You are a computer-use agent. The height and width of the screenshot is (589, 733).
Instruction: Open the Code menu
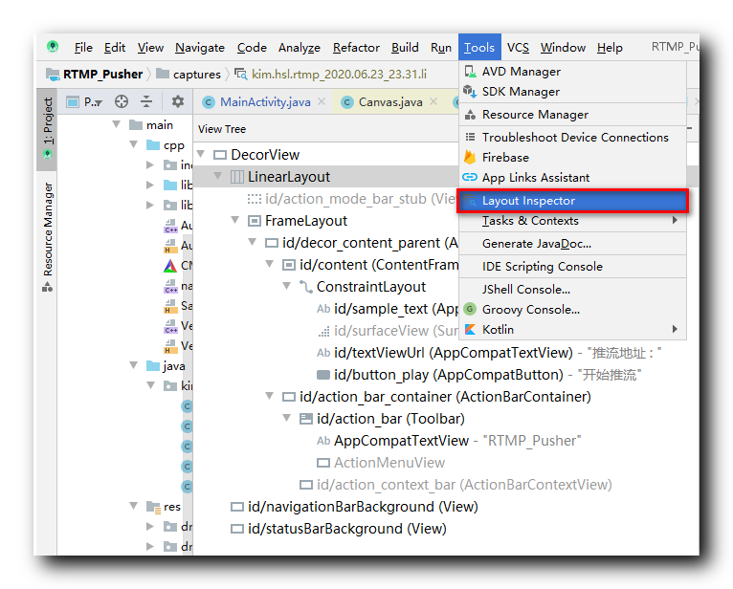(x=252, y=48)
